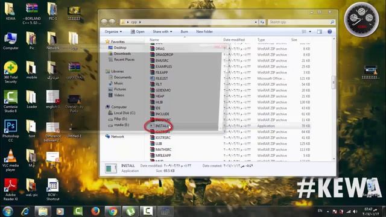The image size is (386, 217).
Task: Open the BCW Shortcut icon
Action: pos(52,189)
